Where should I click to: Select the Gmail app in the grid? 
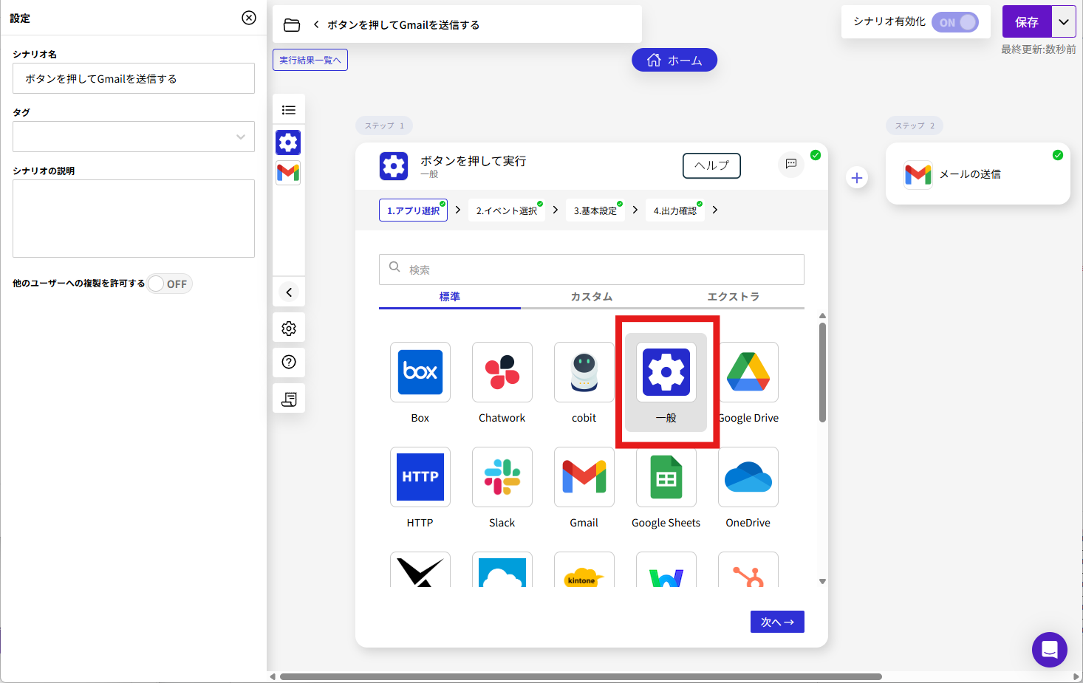click(x=584, y=476)
